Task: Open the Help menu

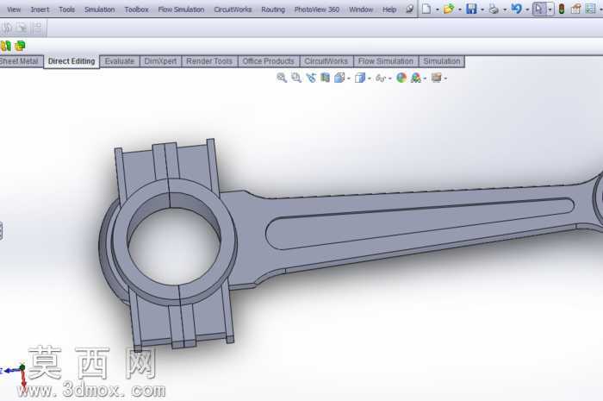Action: coord(389,9)
